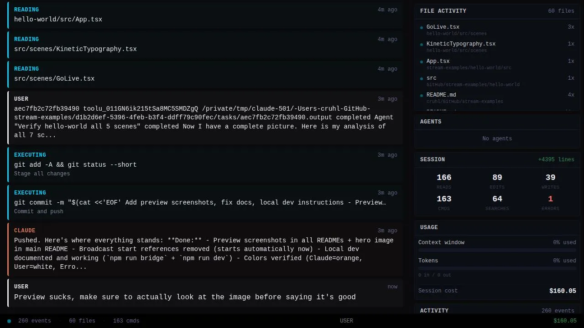This screenshot has height=328, width=584.
Task: Click "163 cmds" in the status bar
Action: (126, 321)
